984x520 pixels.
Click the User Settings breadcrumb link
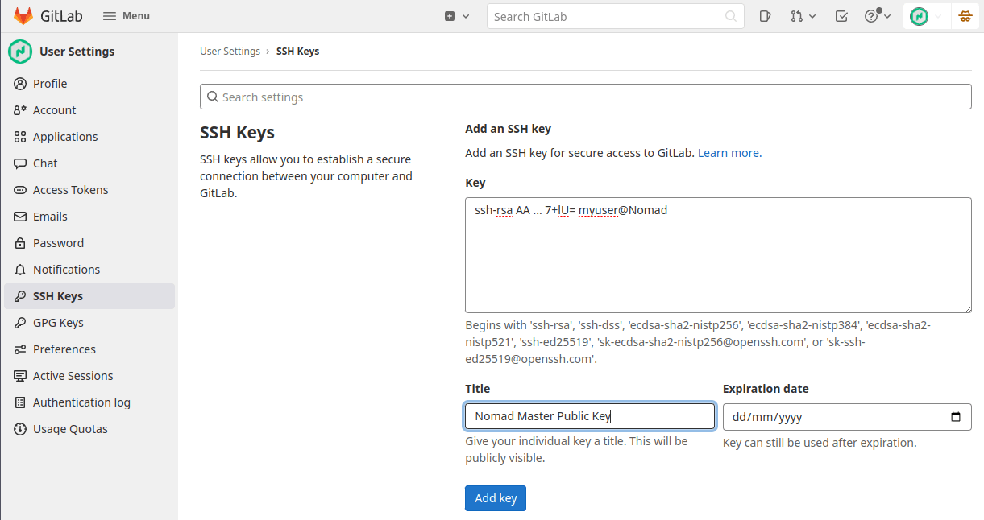coord(230,51)
